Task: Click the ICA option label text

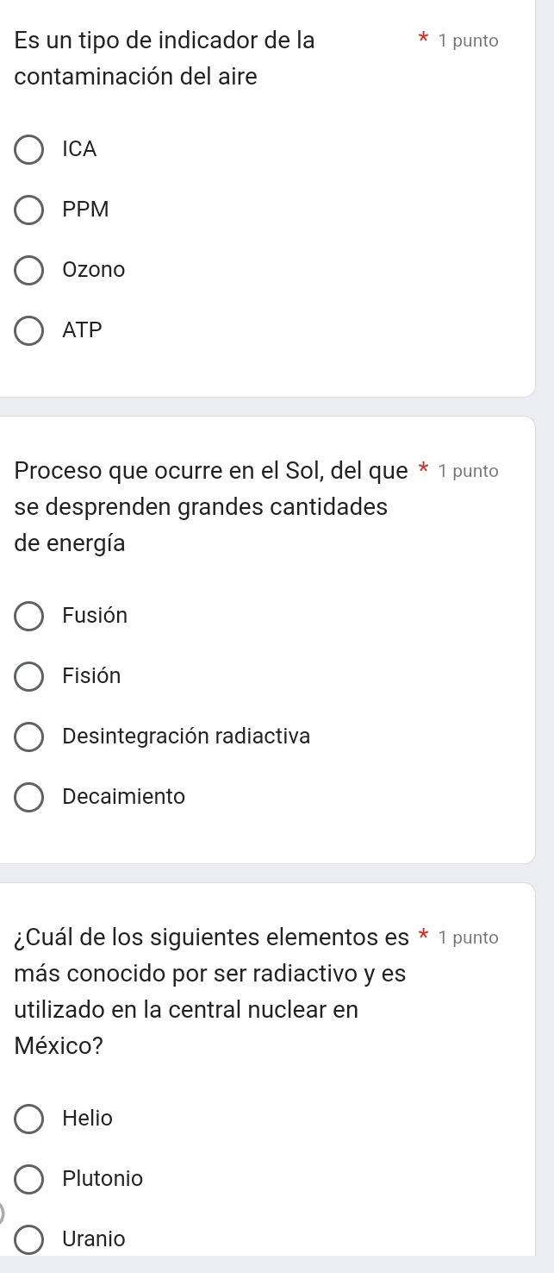Action: point(80,149)
